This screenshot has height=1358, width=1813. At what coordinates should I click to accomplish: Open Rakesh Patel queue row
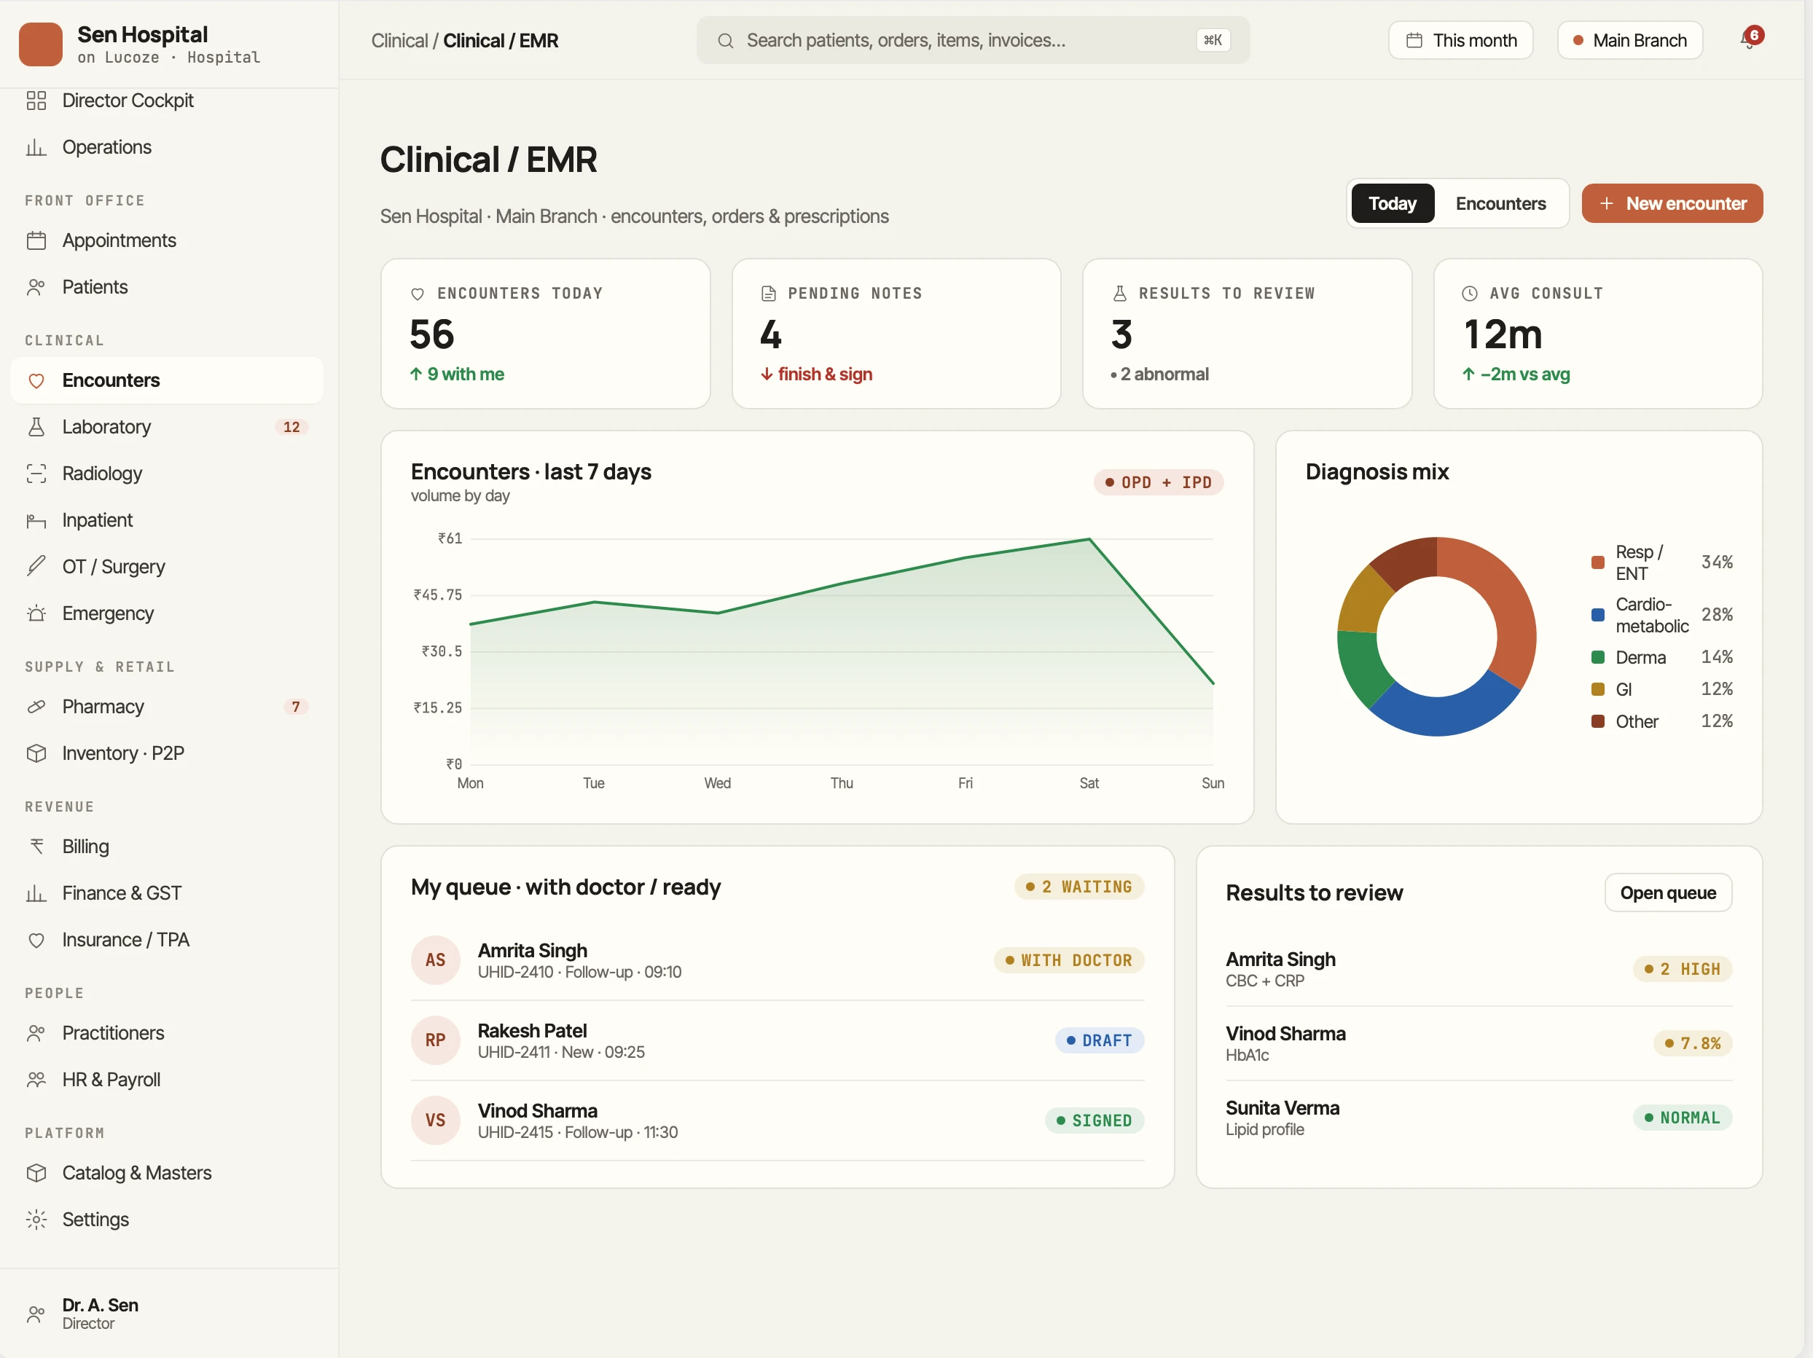pos(778,1041)
